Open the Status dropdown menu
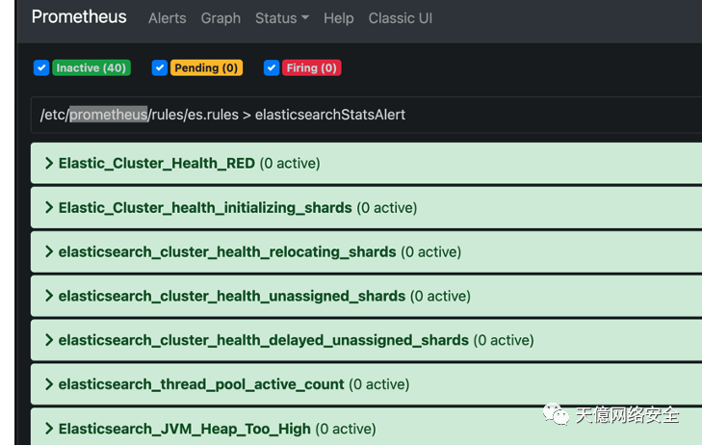 [281, 18]
